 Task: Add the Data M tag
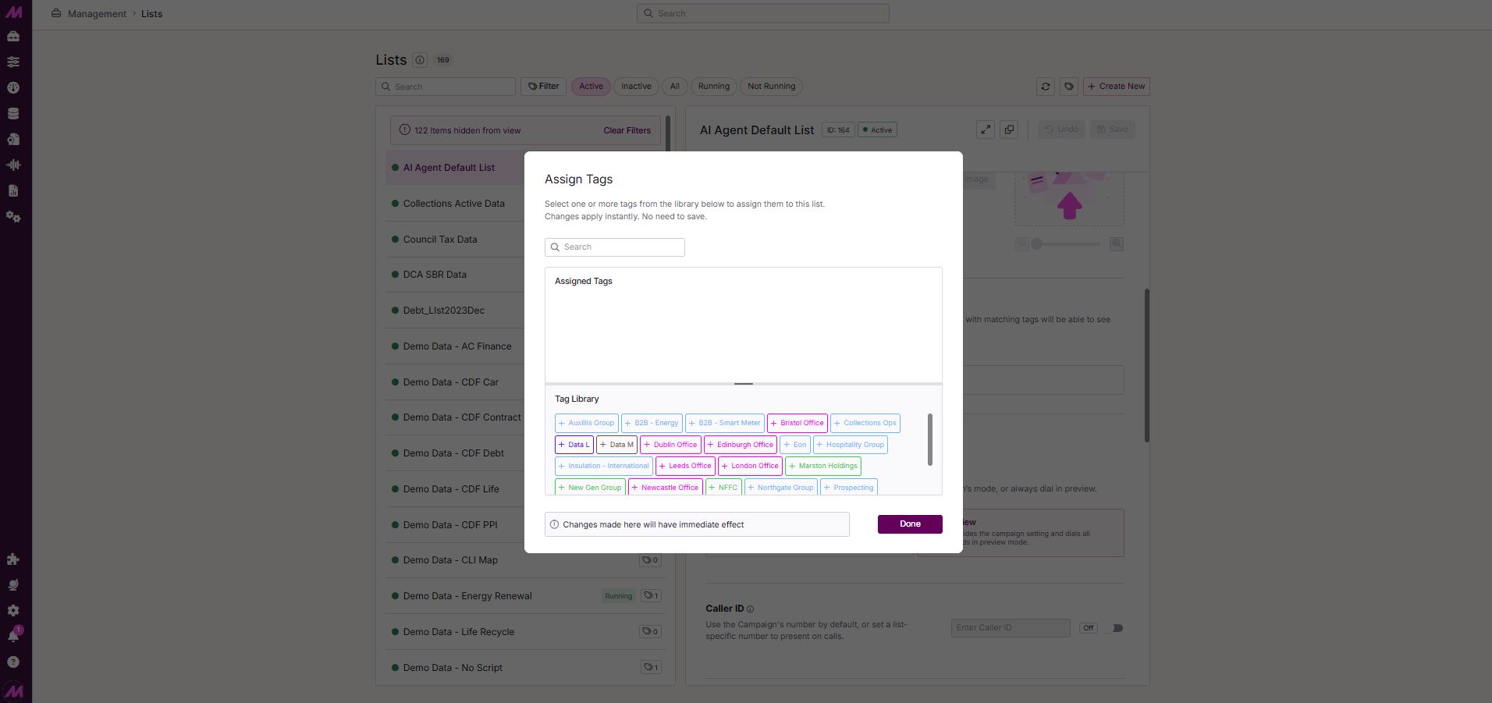tap(617, 445)
